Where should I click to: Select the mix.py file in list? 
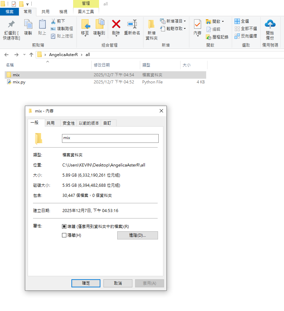pyautogui.click(x=19, y=82)
